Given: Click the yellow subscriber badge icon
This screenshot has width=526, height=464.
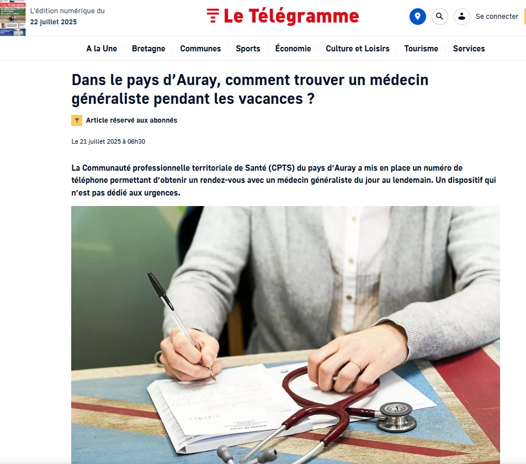Looking at the screenshot, I should [x=77, y=120].
